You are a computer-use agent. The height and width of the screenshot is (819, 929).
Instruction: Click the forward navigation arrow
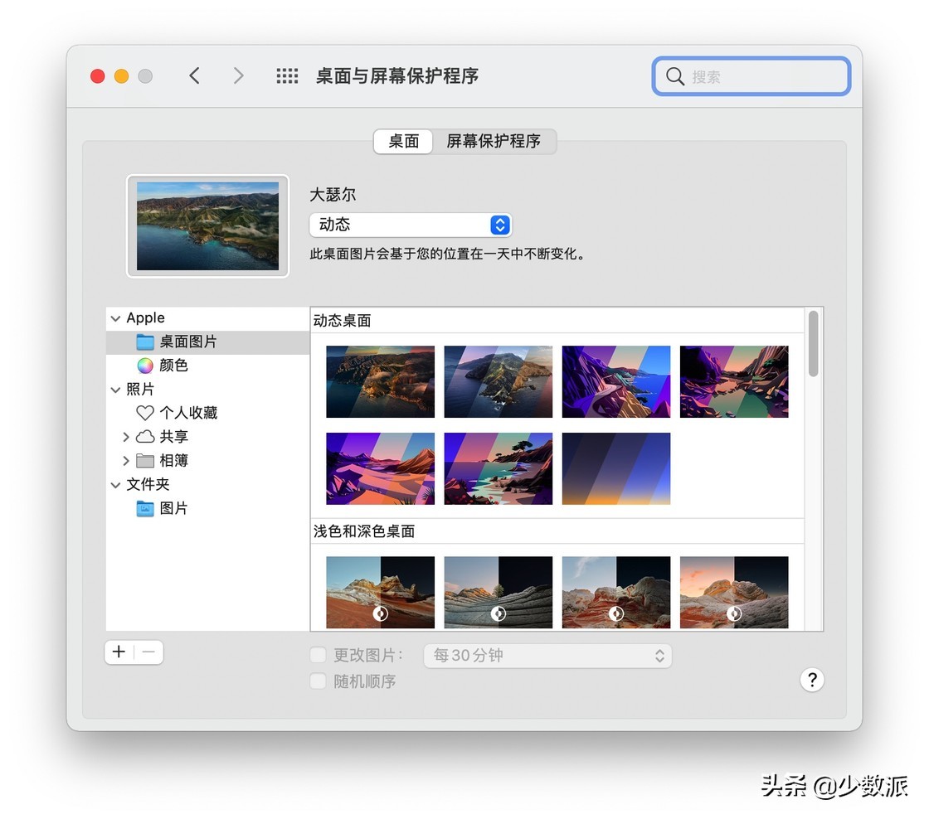(238, 75)
